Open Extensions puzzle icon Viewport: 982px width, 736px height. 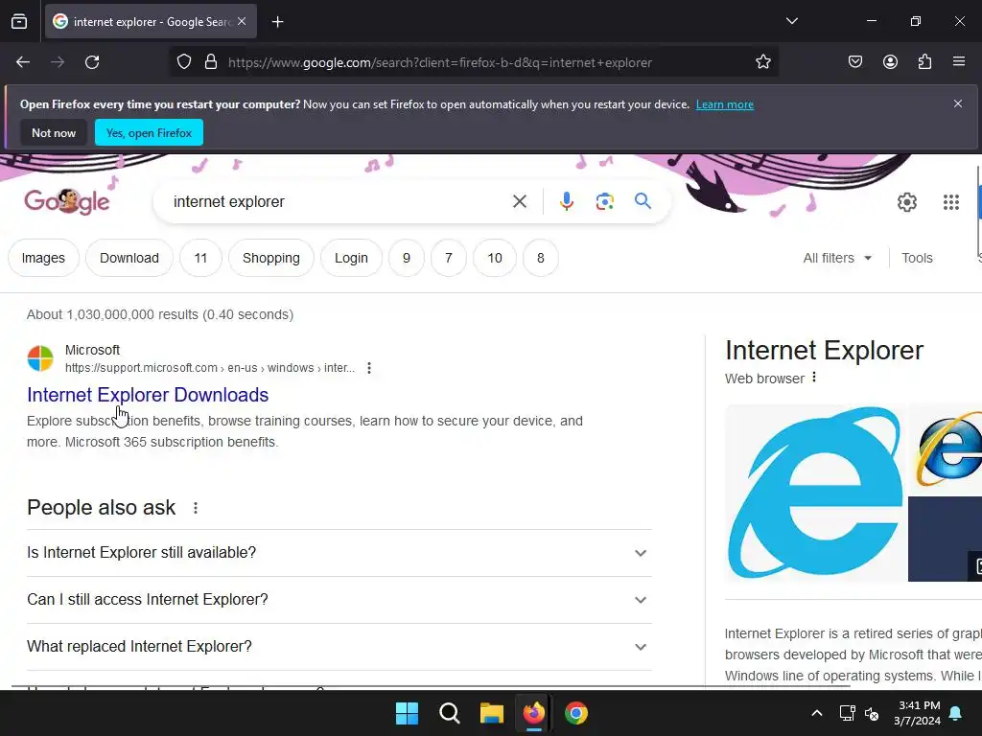(x=925, y=62)
